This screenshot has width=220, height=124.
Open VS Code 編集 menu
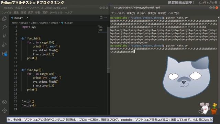click(x=16, y=12)
